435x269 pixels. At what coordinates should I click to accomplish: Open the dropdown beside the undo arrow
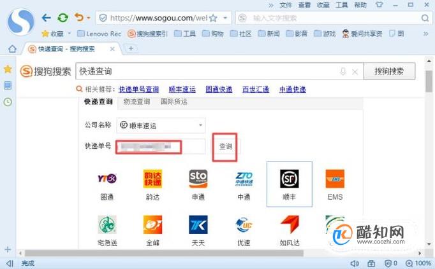point(89,18)
